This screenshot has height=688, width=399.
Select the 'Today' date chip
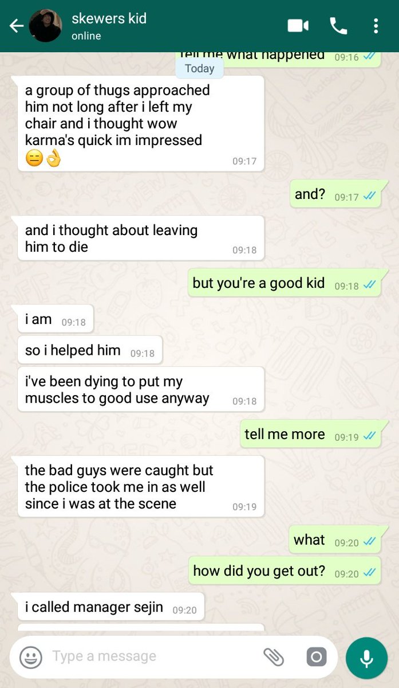click(199, 68)
